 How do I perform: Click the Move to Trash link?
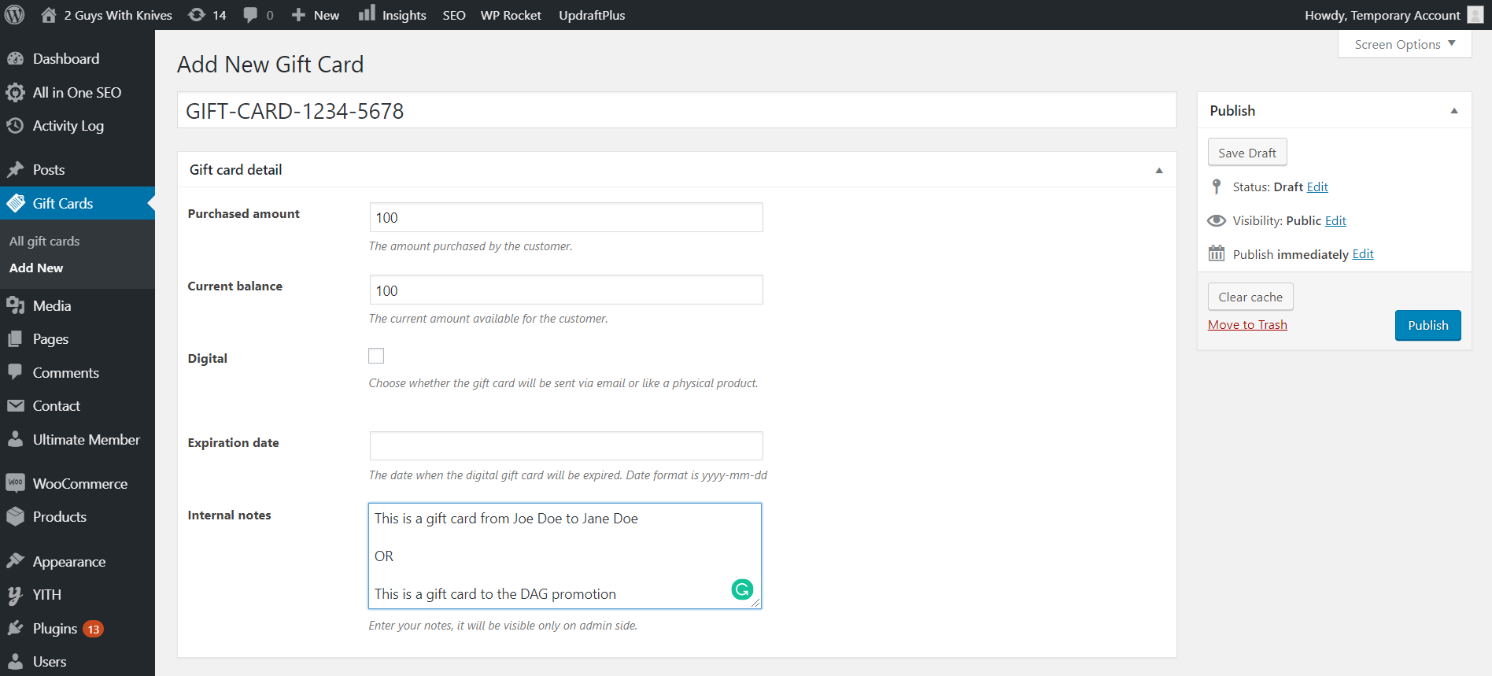[x=1247, y=325]
